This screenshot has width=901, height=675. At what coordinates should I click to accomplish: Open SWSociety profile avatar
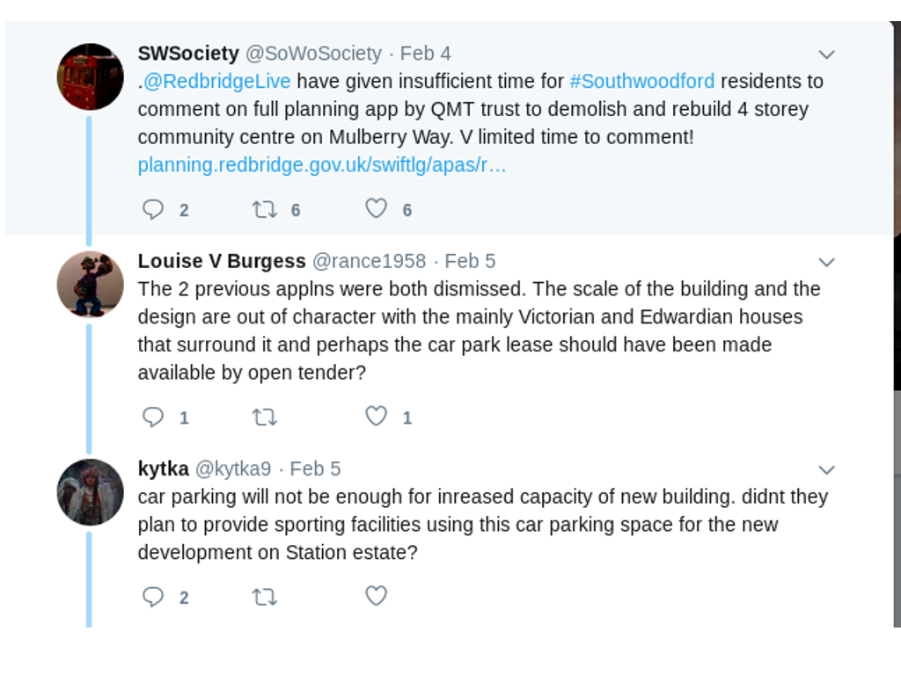click(90, 76)
